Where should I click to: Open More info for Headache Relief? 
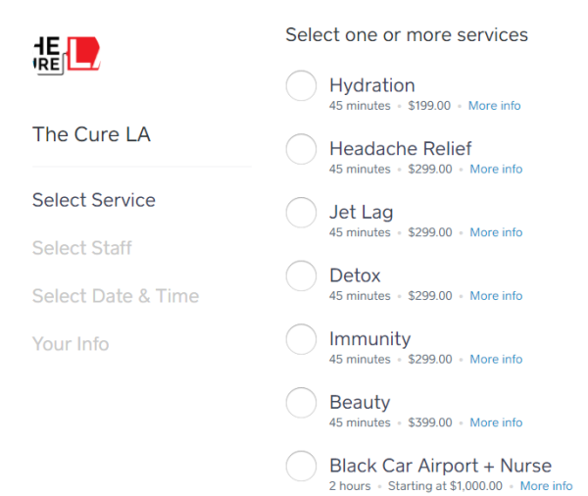tap(496, 170)
